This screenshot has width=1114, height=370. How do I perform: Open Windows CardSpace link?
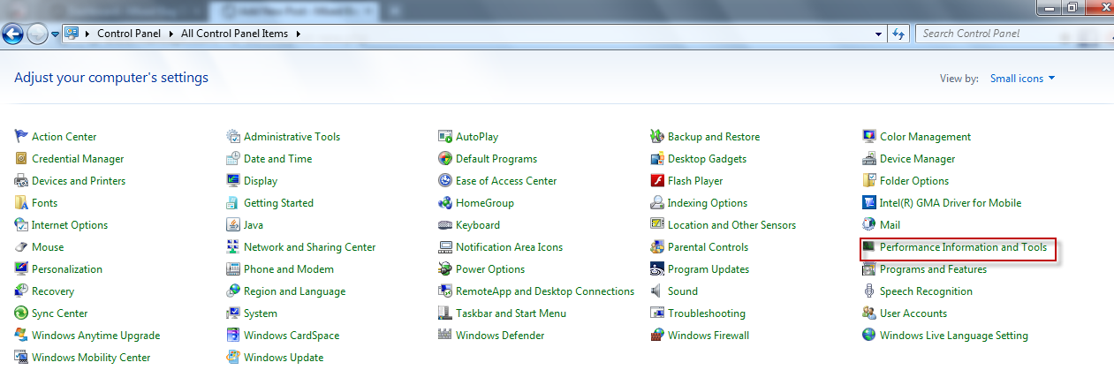(x=292, y=336)
